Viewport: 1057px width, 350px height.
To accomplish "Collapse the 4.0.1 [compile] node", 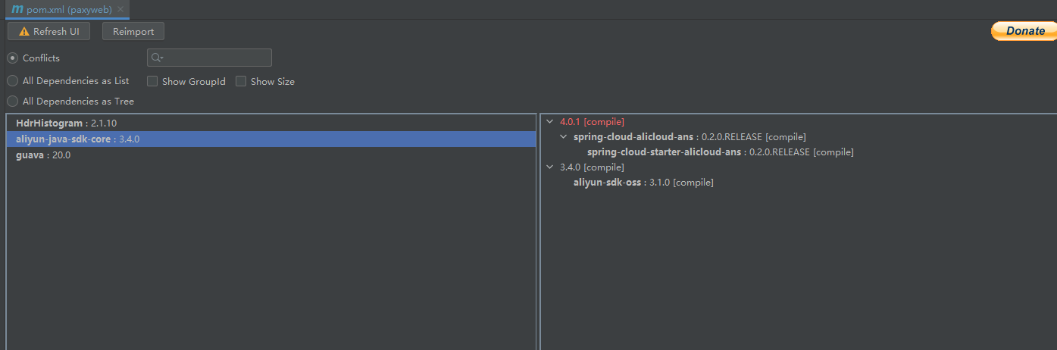I will (x=549, y=121).
